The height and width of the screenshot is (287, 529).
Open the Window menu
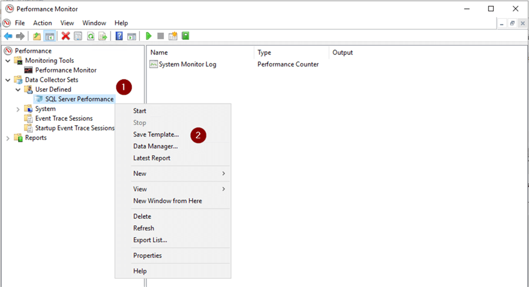point(94,23)
